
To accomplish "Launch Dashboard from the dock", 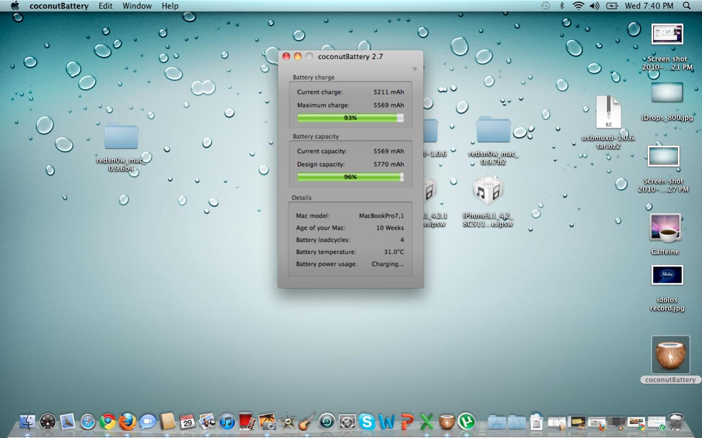I will [47, 421].
